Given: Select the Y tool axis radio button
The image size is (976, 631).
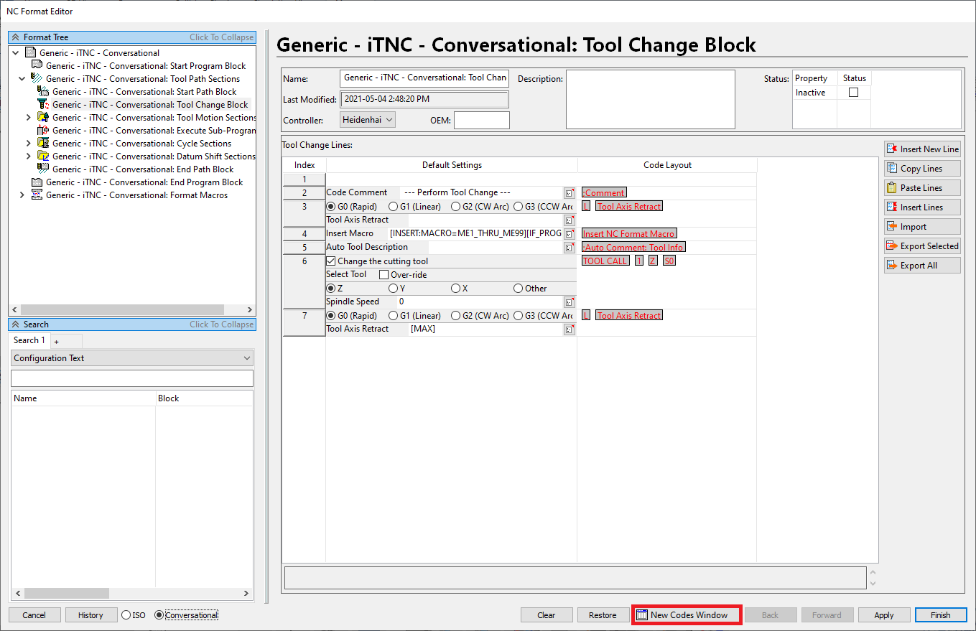Looking at the screenshot, I should 394,289.
